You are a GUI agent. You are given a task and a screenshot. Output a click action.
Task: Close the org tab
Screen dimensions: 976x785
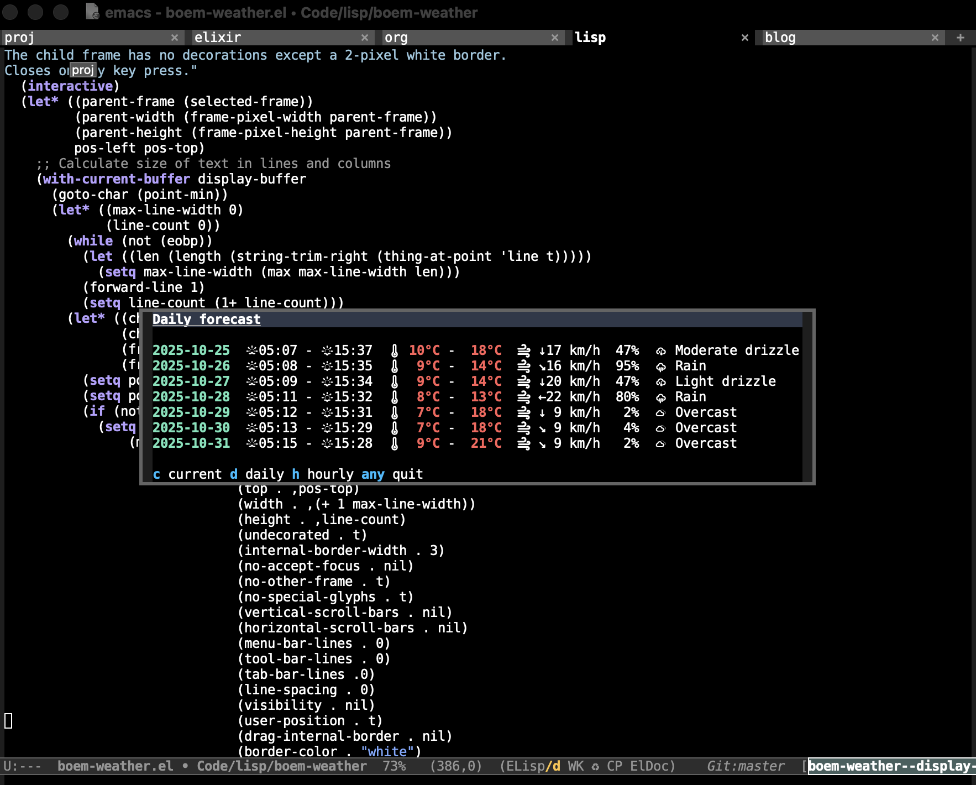click(x=555, y=38)
